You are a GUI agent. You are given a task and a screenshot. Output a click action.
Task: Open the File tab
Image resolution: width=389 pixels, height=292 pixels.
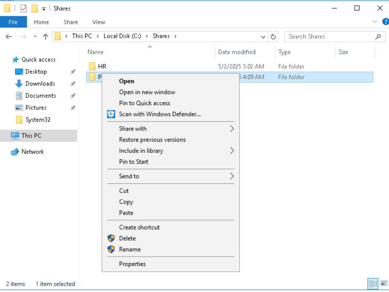pos(13,22)
